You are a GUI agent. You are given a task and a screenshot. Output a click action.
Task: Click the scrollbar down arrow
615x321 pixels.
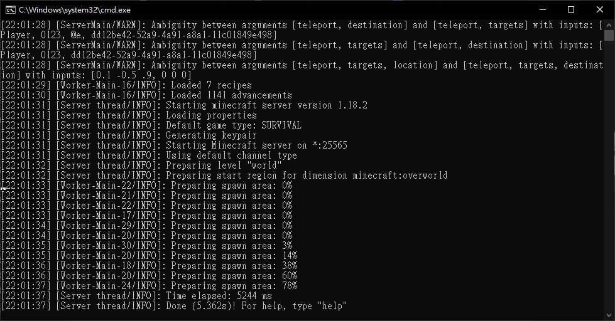coord(609,315)
